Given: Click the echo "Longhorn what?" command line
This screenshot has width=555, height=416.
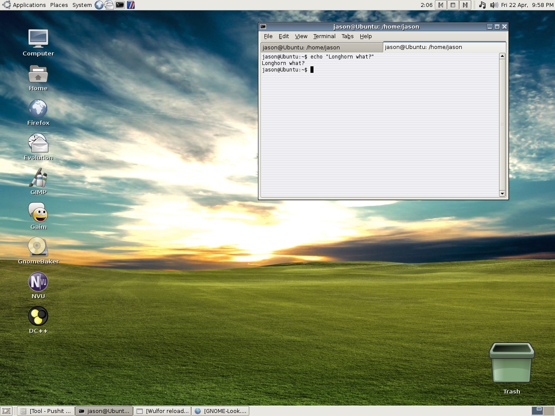Looking at the screenshot, I should [318, 57].
